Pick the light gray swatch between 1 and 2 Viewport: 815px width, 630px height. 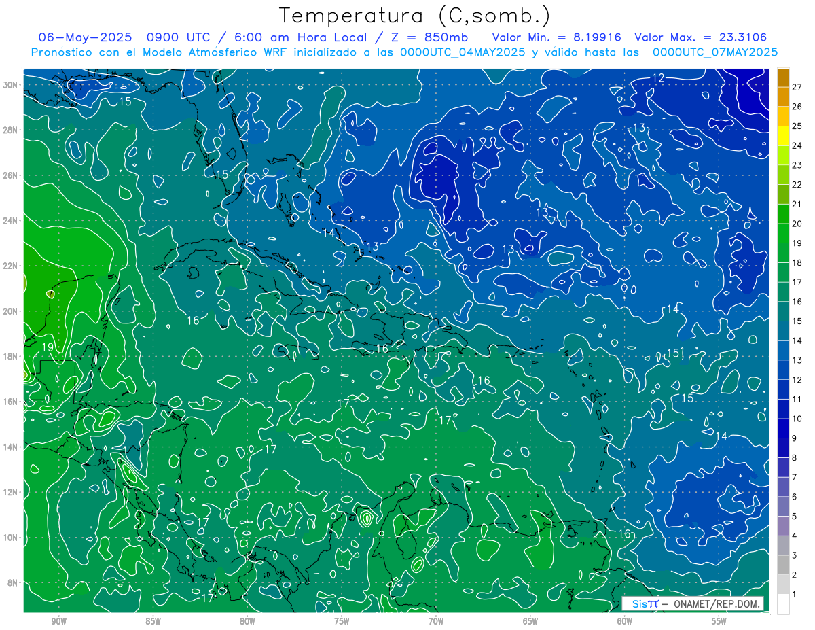[x=783, y=584]
